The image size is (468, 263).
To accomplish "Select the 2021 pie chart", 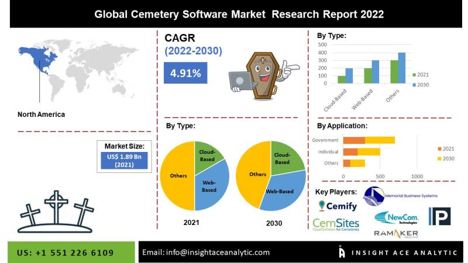I will [x=195, y=176].
